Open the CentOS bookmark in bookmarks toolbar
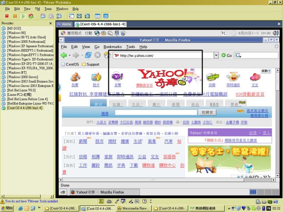Image resolution: width=283 pixels, height=212 pixels. pyautogui.click(x=70, y=64)
